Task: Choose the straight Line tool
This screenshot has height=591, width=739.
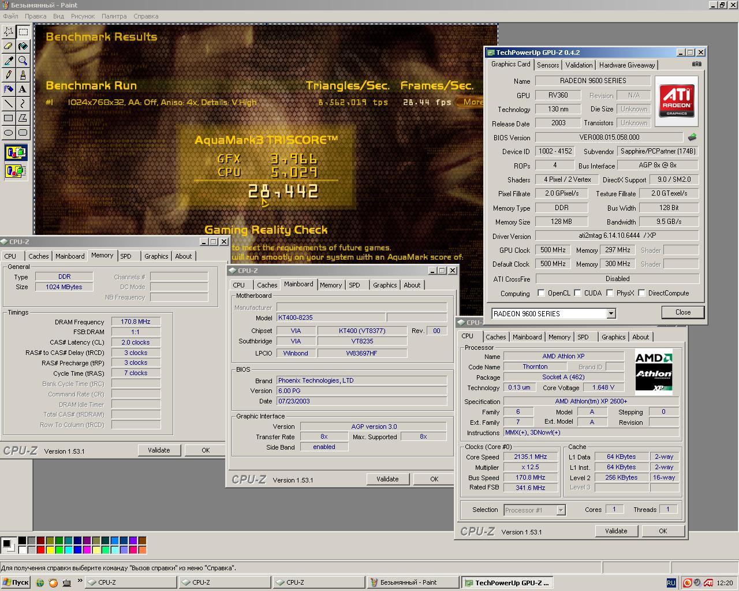Action: coord(9,104)
